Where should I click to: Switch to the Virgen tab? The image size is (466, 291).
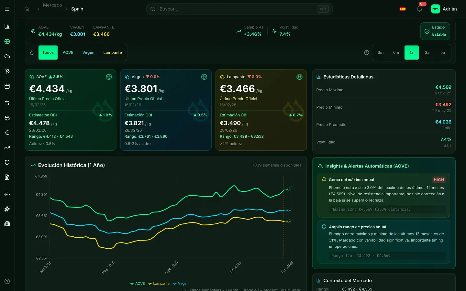88,52
